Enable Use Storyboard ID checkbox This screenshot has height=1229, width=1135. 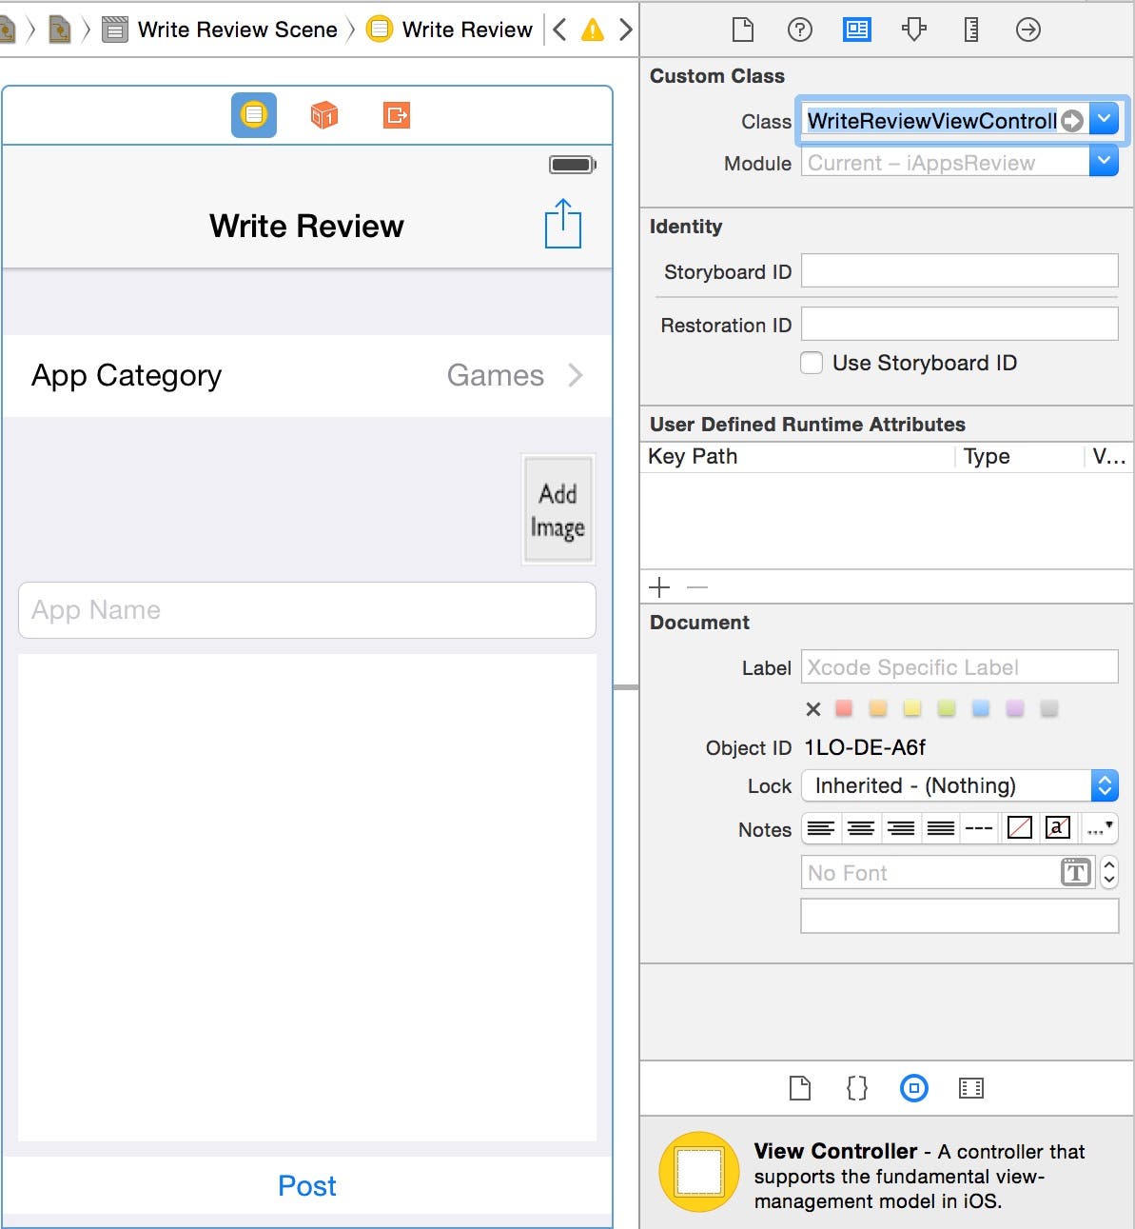click(812, 363)
